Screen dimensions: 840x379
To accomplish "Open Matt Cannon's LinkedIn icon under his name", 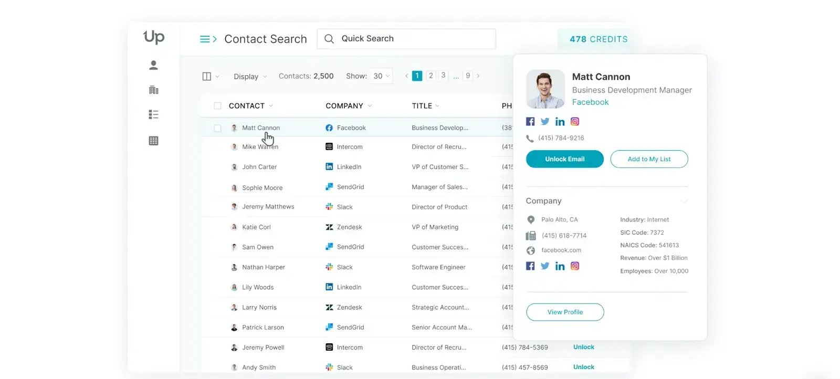I will tap(560, 122).
